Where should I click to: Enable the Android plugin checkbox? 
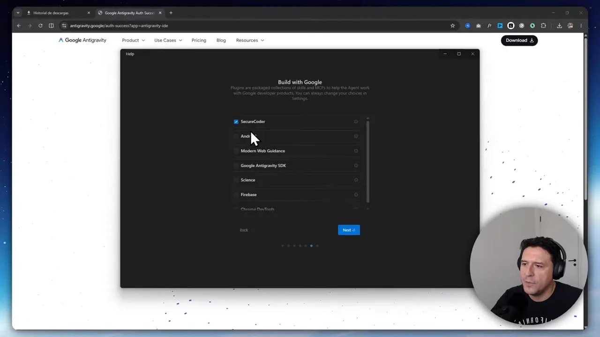(x=236, y=136)
